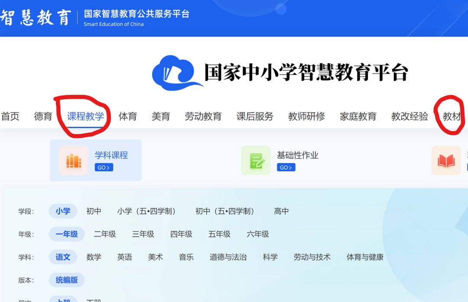The image size is (468, 302).
Task: Click GO button under 学科课程
Action: tap(104, 167)
